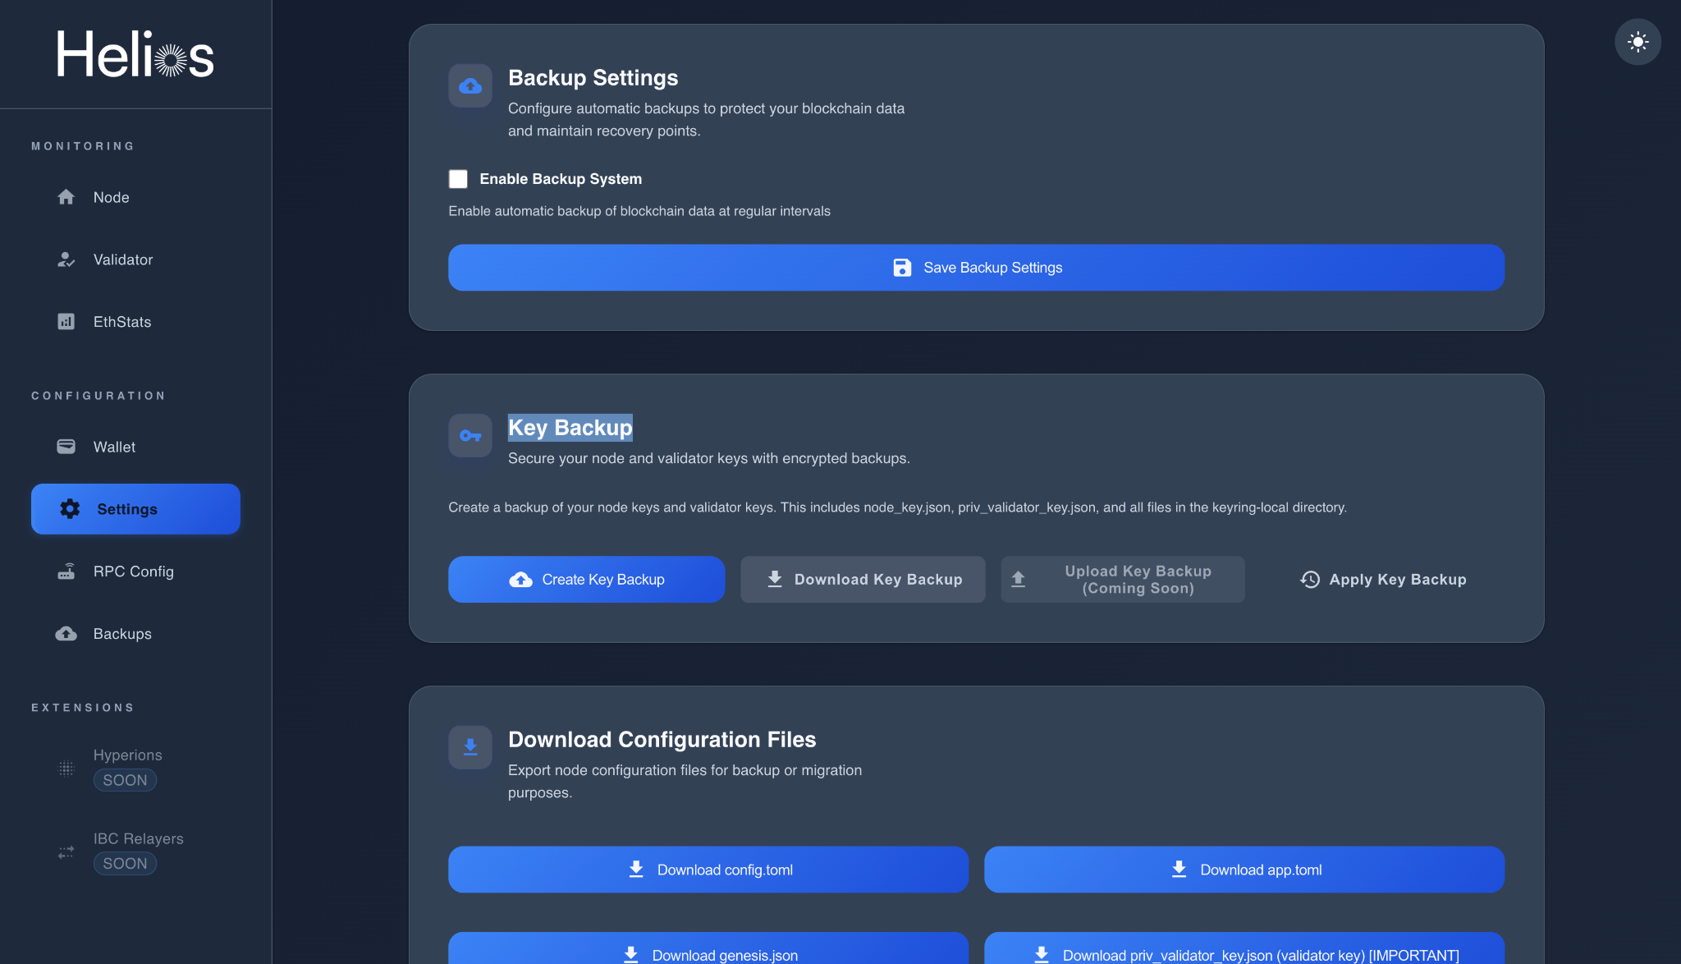Create a key backup
The width and height of the screenshot is (1681, 964).
click(586, 579)
